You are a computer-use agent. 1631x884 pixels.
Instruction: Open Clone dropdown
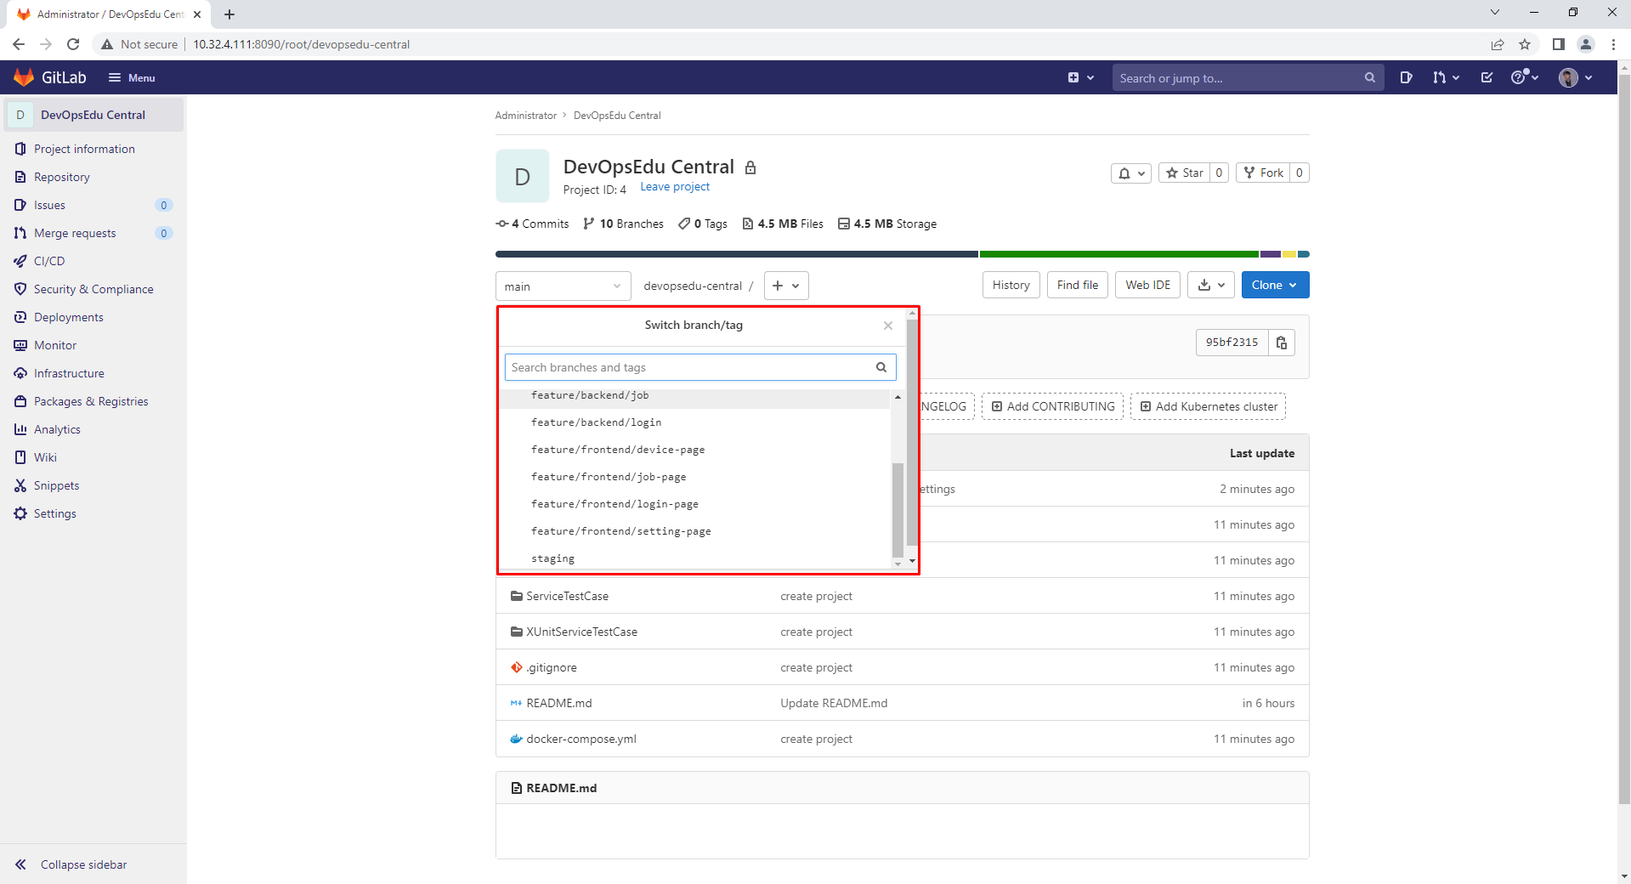[1275, 285]
